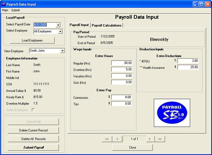
Task: Click the Submit Payroll button
Action: [33, 147]
